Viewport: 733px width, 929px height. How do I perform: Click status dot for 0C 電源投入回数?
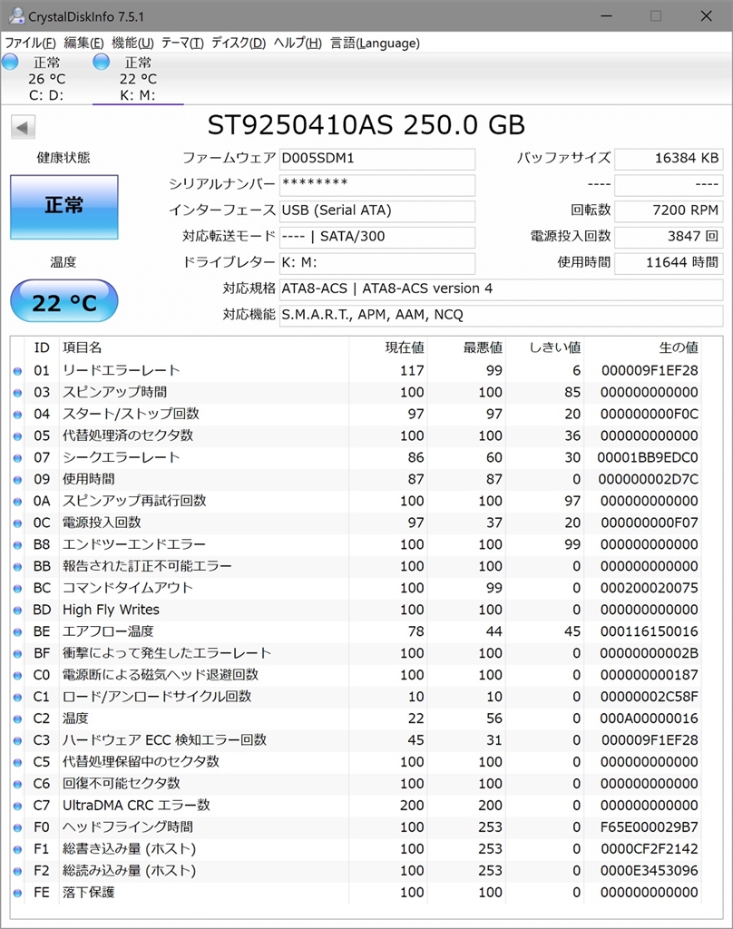(x=18, y=523)
